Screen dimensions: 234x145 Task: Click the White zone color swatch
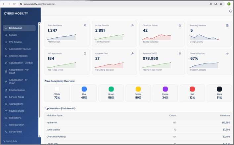[x=57, y=89]
